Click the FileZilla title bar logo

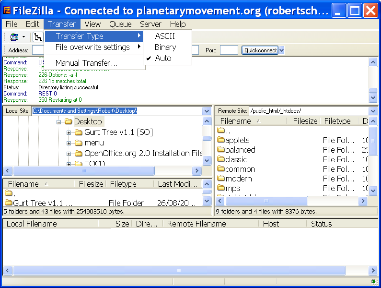7,10
